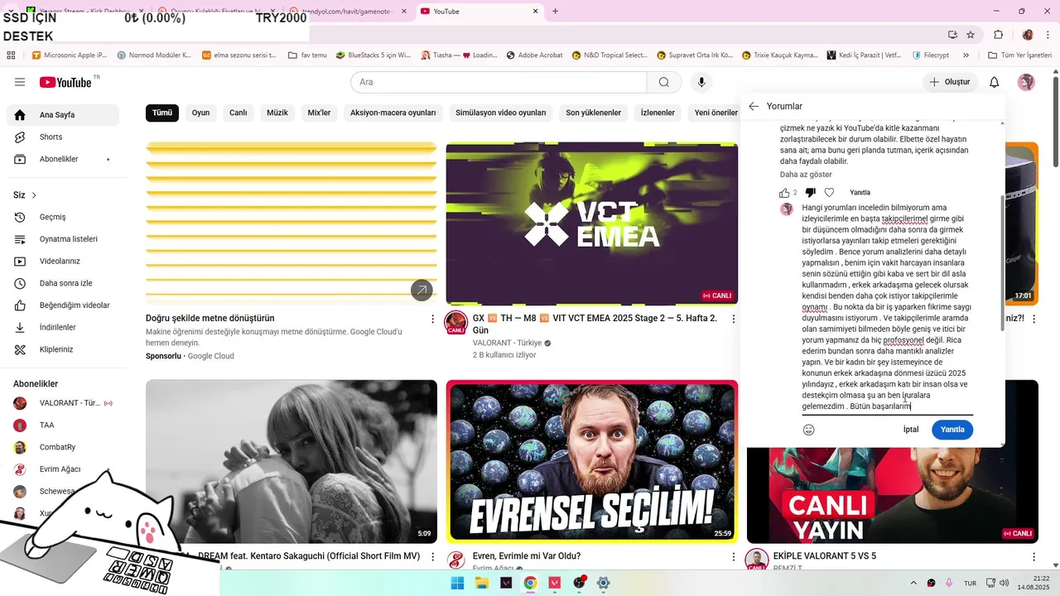Select the Son yüklenenler chip
This screenshot has width=1060, height=596.
[x=593, y=113]
